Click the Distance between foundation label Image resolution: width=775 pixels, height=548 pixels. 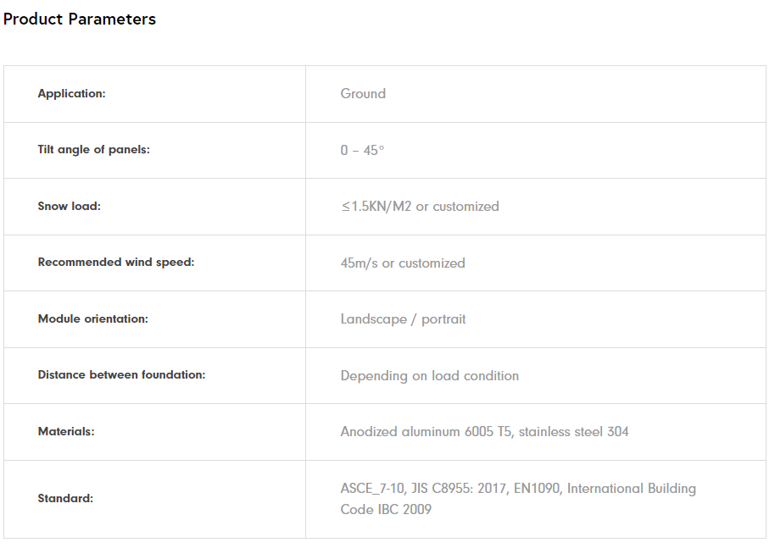[x=121, y=375]
